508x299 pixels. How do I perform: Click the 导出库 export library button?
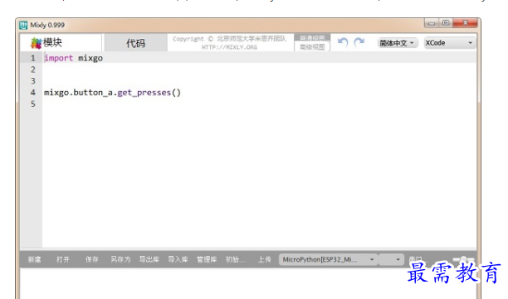[149, 259]
